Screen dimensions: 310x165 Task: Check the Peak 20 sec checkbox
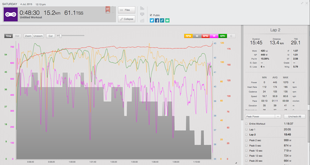(246, 161)
